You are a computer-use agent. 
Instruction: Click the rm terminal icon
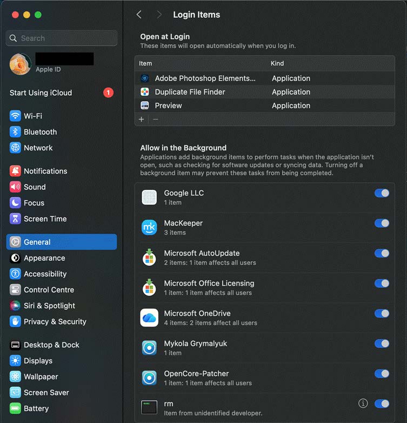click(x=149, y=407)
